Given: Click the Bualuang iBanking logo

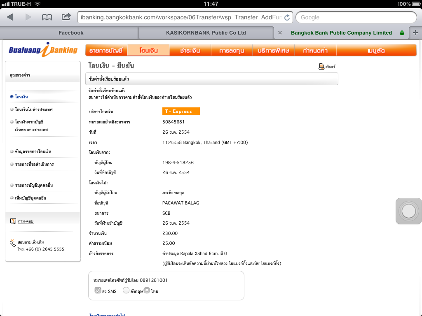Looking at the screenshot, I should click(x=43, y=50).
